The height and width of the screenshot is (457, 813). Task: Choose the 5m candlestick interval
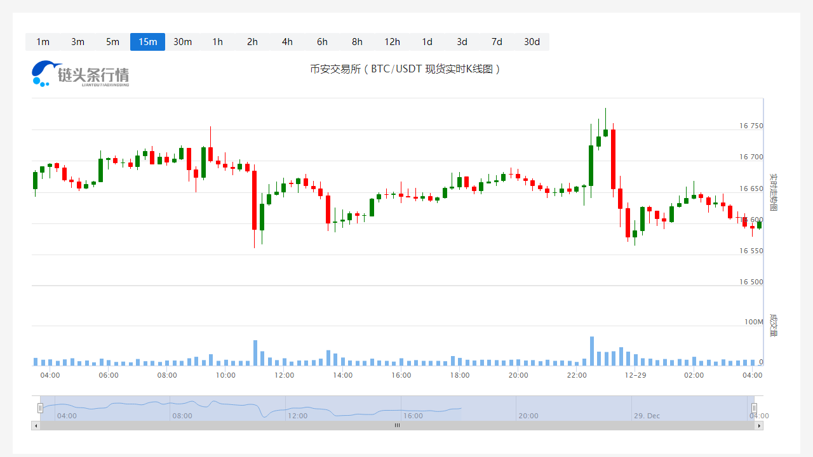(112, 42)
